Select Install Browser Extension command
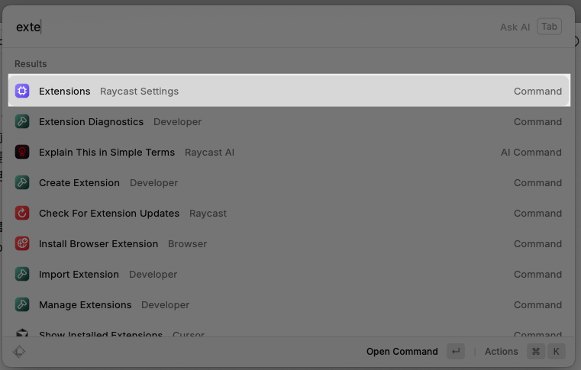The height and width of the screenshot is (370, 581). point(289,243)
